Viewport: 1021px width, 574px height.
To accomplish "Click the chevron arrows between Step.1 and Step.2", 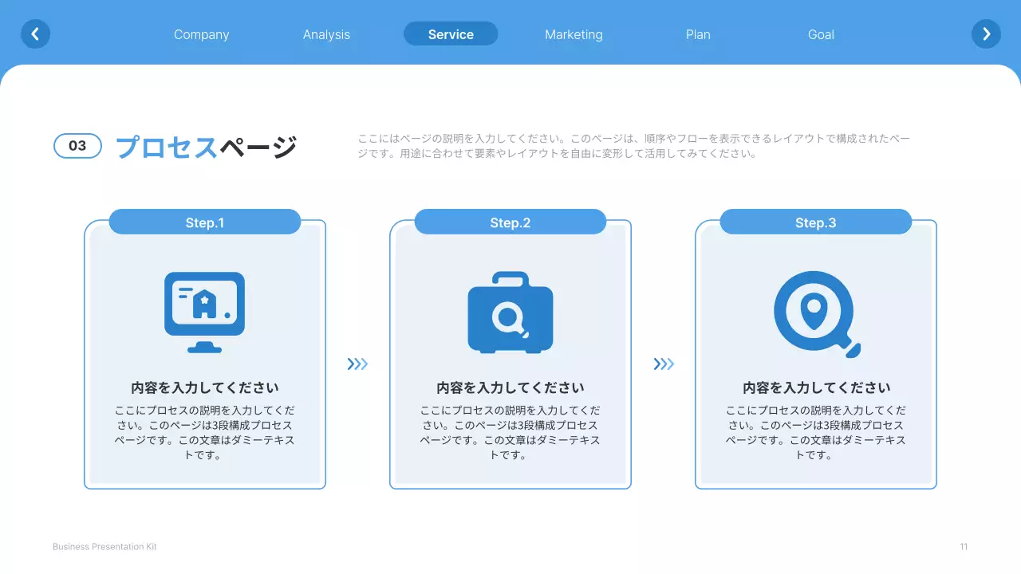I will (x=358, y=364).
